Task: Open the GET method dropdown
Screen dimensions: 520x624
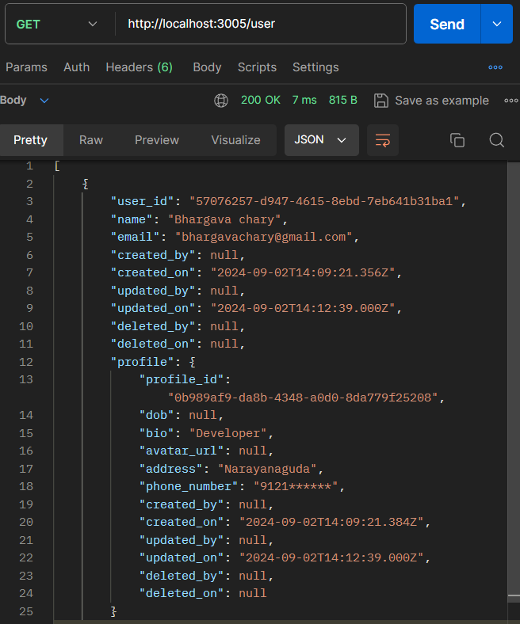Action: (x=56, y=25)
